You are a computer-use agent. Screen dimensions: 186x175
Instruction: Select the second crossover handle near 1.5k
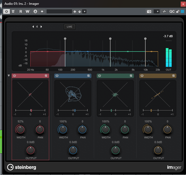110,39
